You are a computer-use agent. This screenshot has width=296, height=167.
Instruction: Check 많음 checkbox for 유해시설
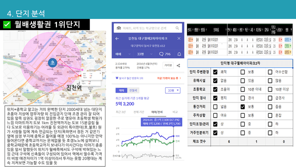click(270, 81)
